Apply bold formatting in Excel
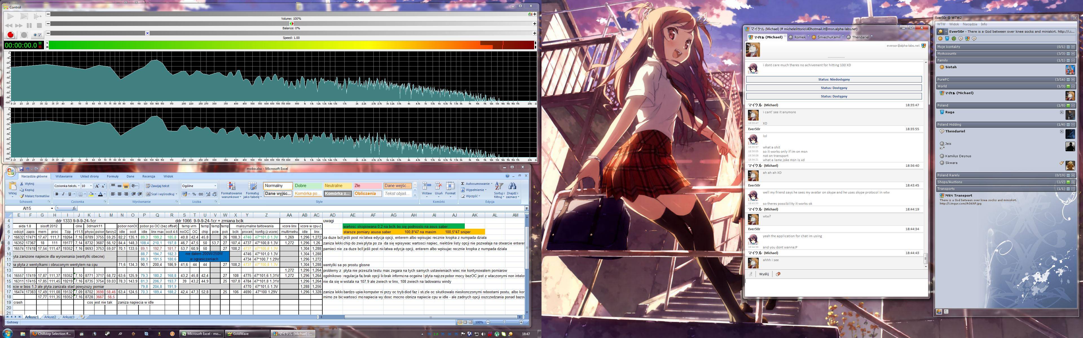Viewport: 1083px width, 338px height. 57,194
